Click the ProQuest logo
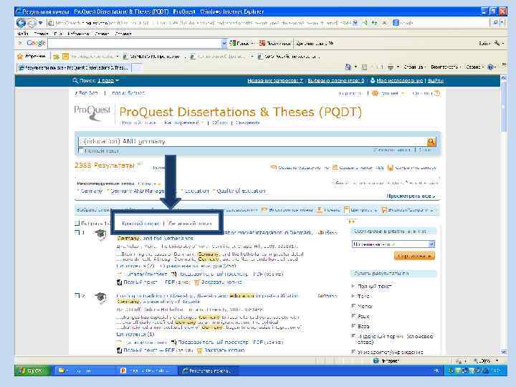Viewport: 516px width, 387px height. pyautogui.click(x=92, y=113)
